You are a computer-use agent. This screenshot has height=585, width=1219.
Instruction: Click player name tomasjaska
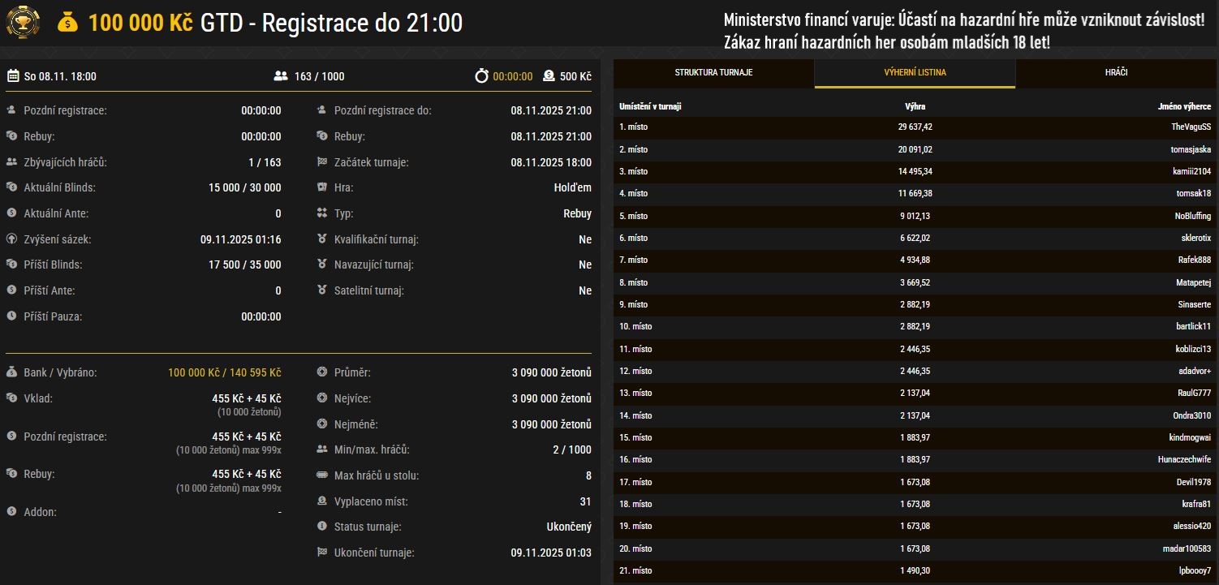[x=1191, y=149]
